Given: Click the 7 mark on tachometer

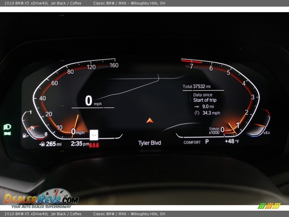Looking at the screenshot, I should click(x=191, y=66).
